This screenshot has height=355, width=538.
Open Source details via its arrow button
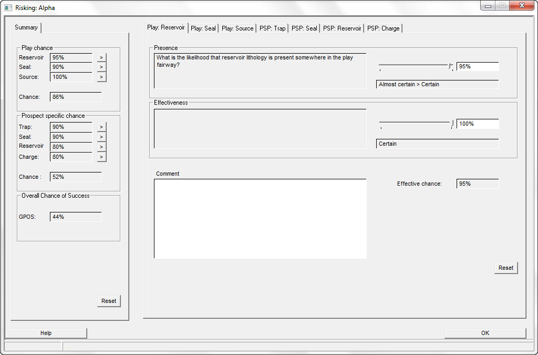point(101,77)
